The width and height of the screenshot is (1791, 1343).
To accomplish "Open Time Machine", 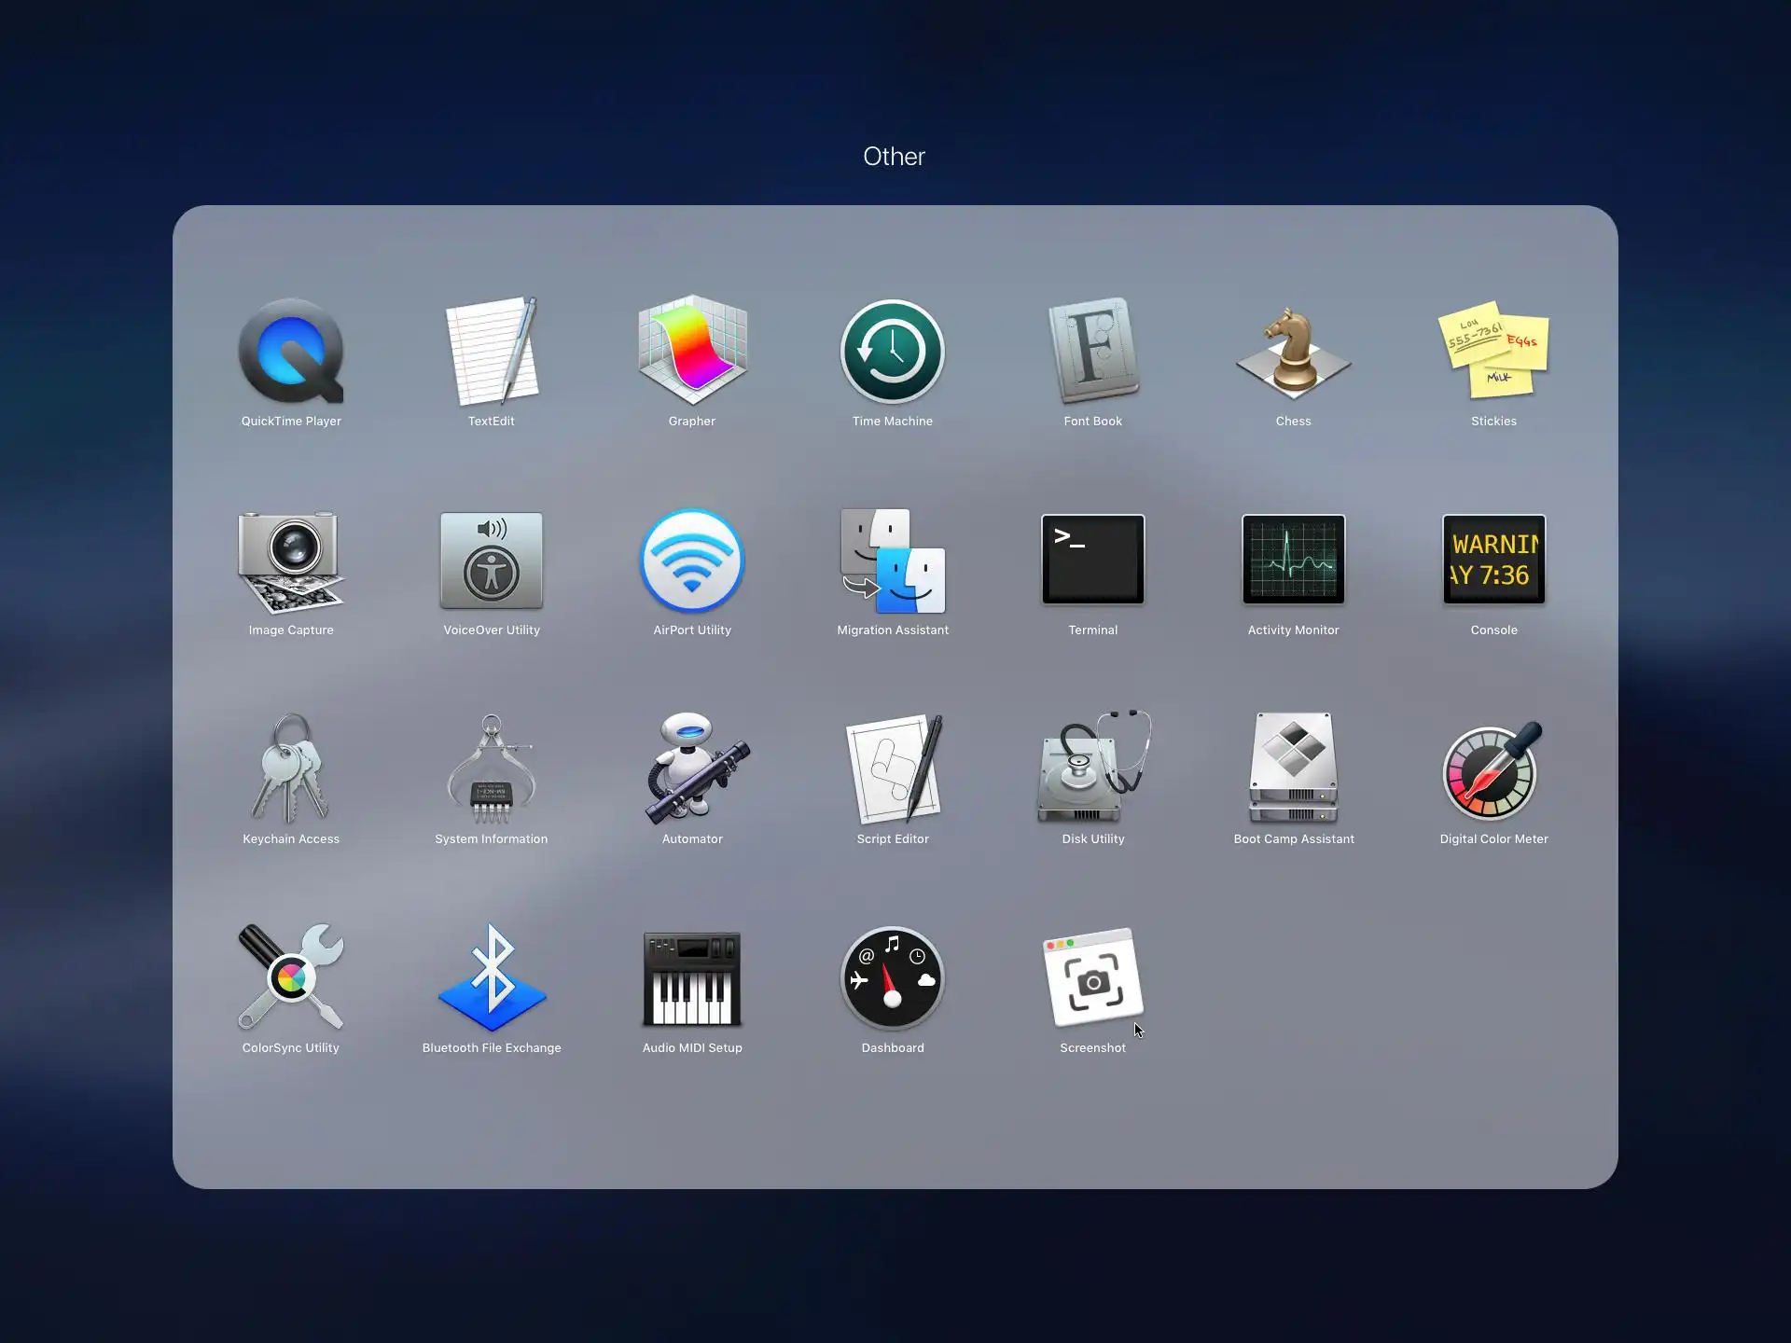I will coord(893,353).
